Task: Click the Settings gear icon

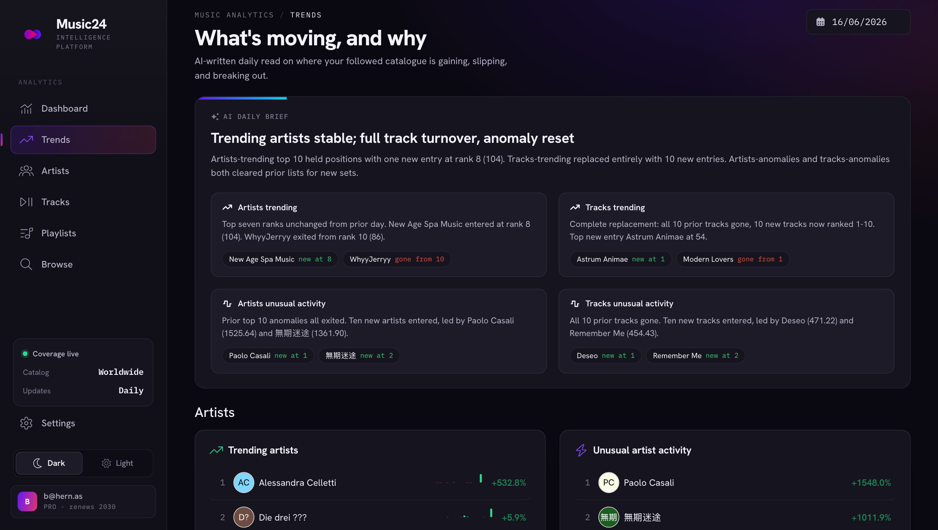Action: pyautogui.click(x=26, y=423)
